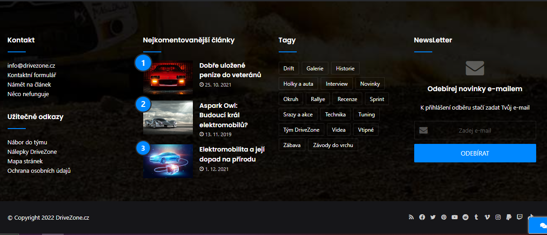The height and width of the screenshot is (235, 547).
Task: Open article Dobře uložené peníze do veteránů
Action: pyautogui.click(x=230, y=70)
